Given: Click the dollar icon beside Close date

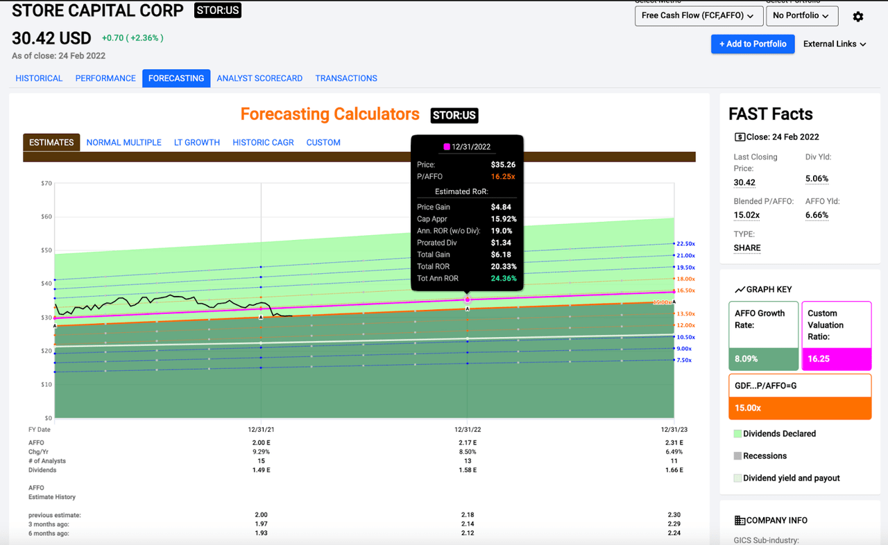Looking at the screenshot, I should [x=740, y=137].
